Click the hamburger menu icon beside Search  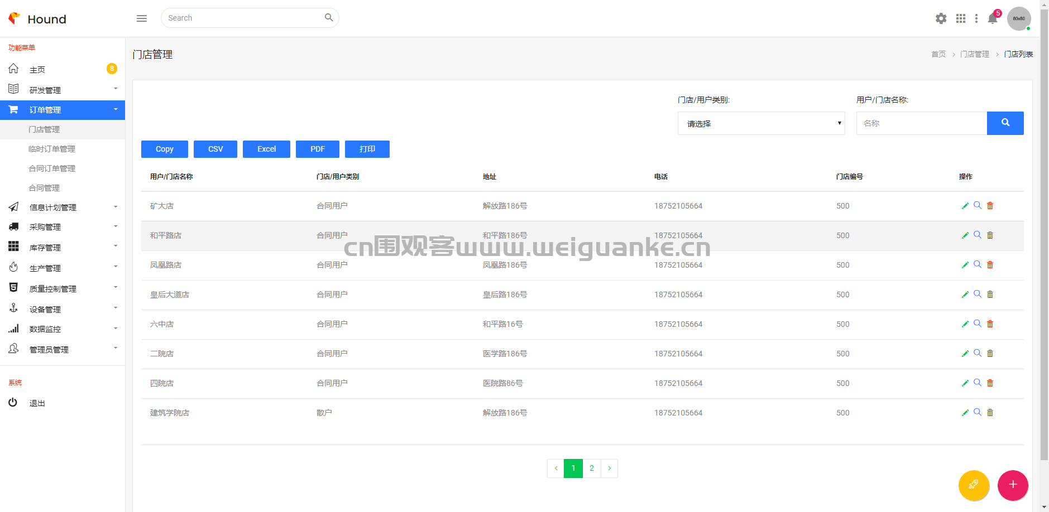point(142,18)
